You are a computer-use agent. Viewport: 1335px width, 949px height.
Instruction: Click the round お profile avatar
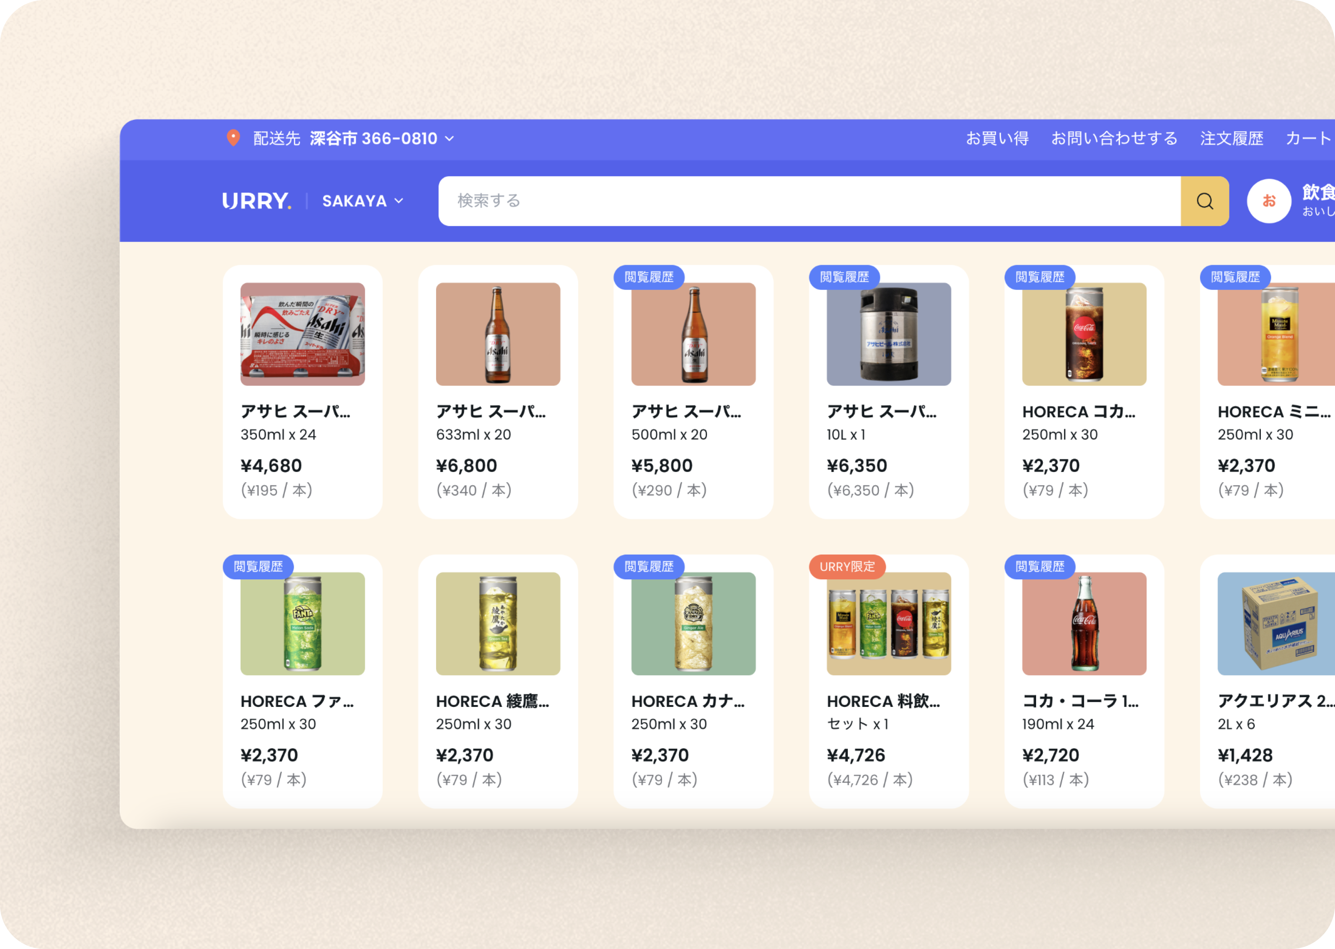[1268, 201]
